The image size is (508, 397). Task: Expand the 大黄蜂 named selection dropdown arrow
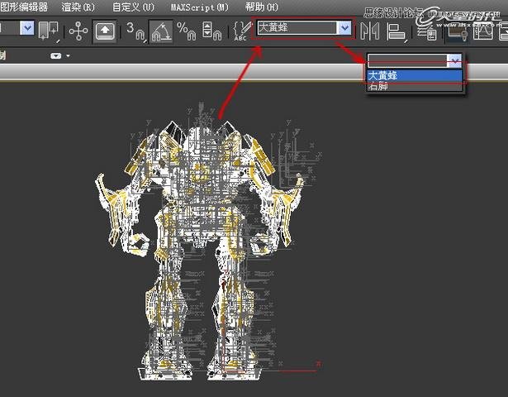[344, 28]
